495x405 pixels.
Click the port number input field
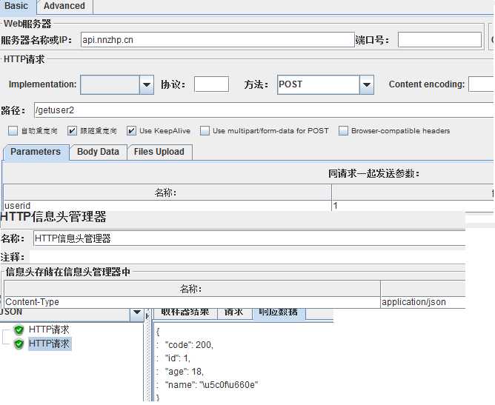coord(439,40)
